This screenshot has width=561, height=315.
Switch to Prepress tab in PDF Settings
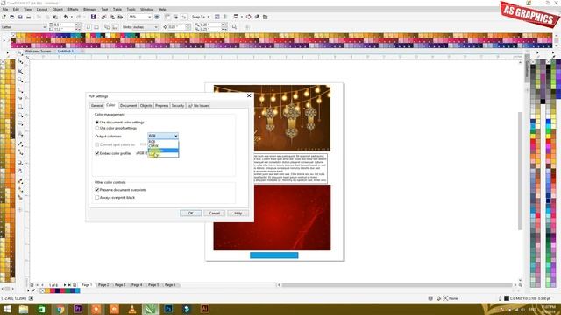[x=161, y=106]
